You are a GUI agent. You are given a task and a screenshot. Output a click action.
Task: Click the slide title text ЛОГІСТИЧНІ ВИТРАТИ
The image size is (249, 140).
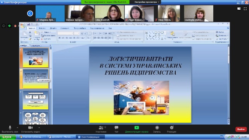140,59
